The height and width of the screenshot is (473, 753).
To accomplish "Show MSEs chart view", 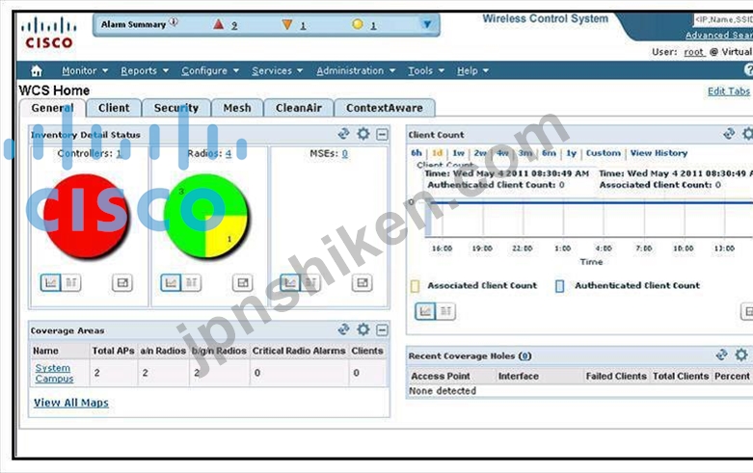I will click(x=290, y=282).
